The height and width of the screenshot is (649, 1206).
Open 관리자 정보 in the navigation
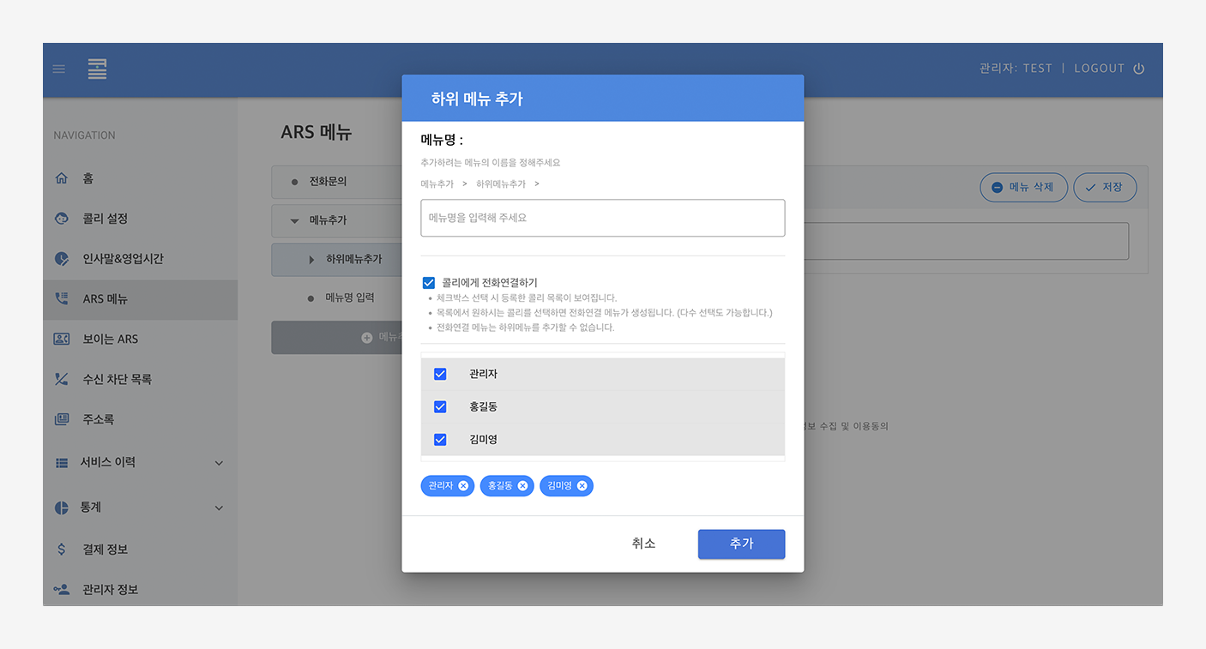(x=141, y=590)
